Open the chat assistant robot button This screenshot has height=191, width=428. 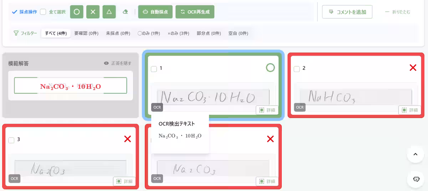click(416, 179)
